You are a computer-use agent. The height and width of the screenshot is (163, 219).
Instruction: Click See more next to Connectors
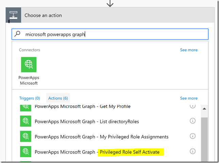189,50
